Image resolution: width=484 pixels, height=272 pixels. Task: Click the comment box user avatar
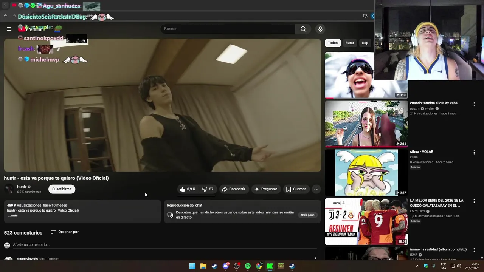(7, 245)
